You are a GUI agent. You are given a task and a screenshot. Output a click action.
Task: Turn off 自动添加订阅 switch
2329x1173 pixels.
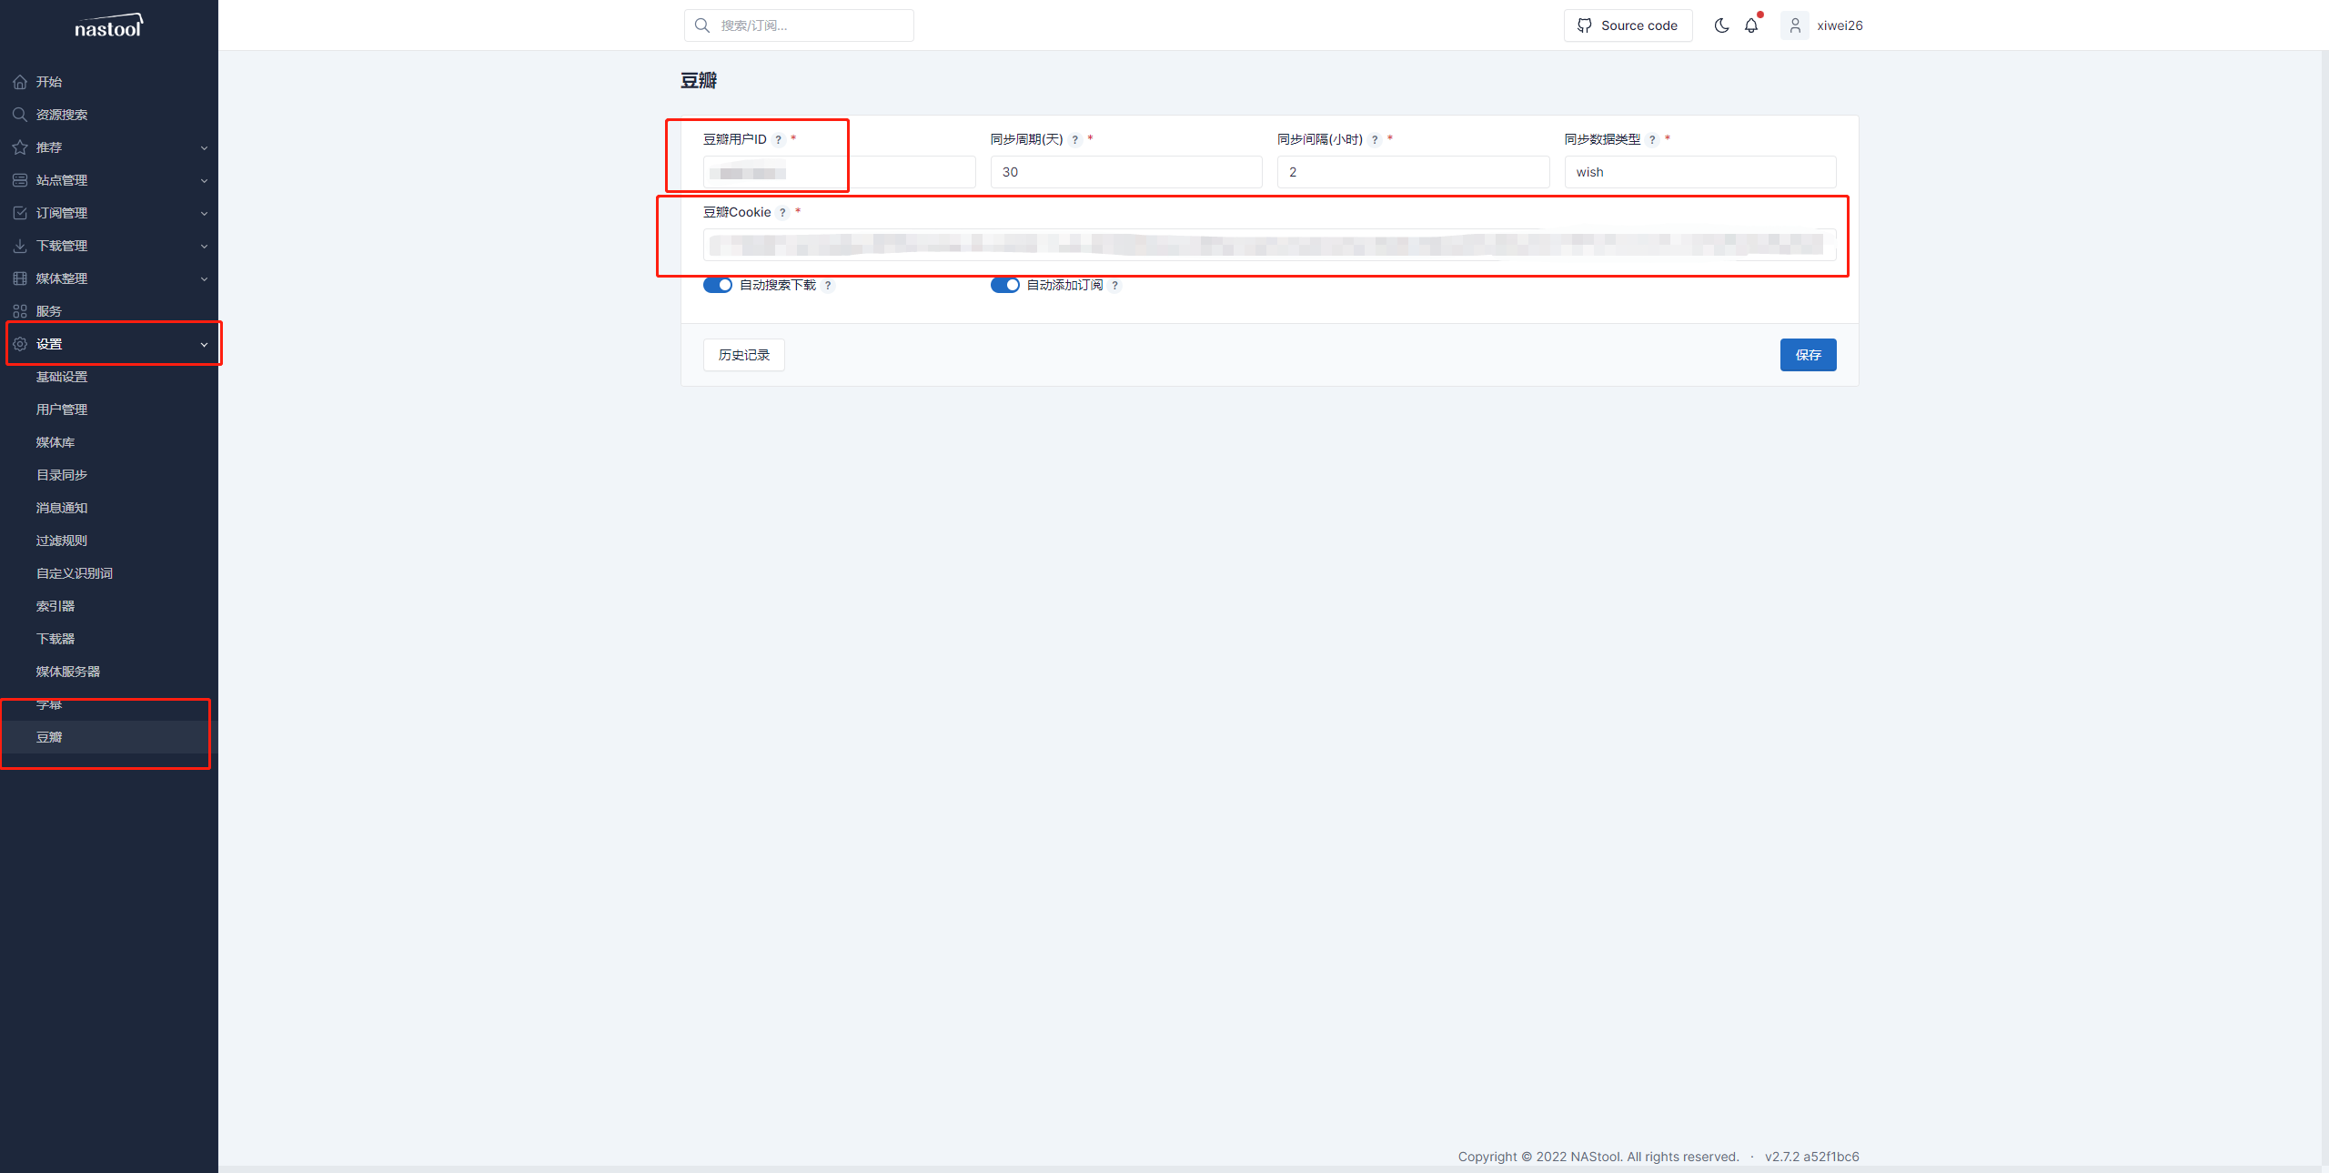(1005, 286)
